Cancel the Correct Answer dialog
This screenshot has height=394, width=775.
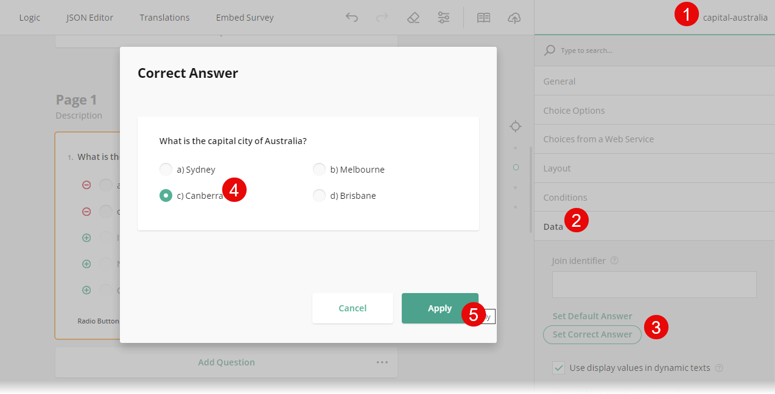click(x=352, y=308)
